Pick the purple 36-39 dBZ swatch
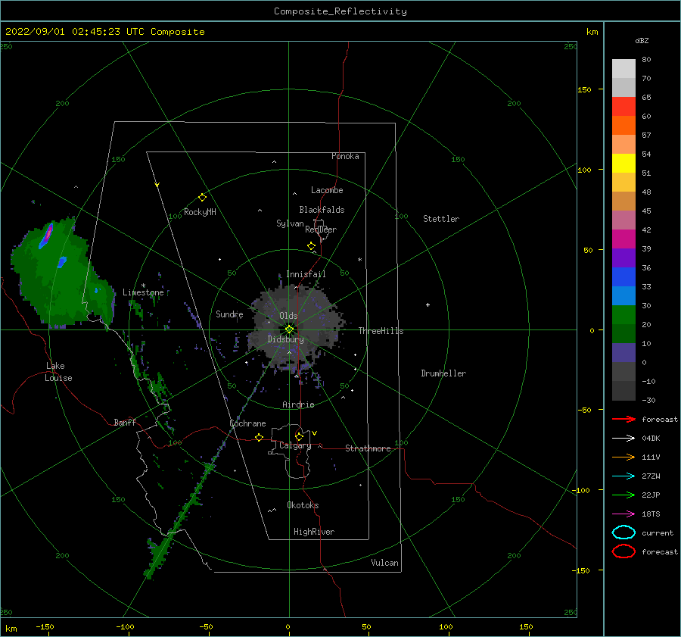The height and width of the screenshot is (637, 681). [623, 258]
